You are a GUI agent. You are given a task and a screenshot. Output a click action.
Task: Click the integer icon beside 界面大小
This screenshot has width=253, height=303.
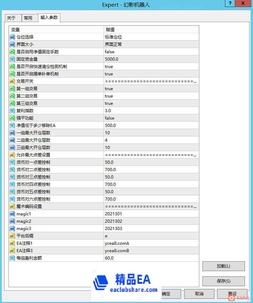[12, 45]
